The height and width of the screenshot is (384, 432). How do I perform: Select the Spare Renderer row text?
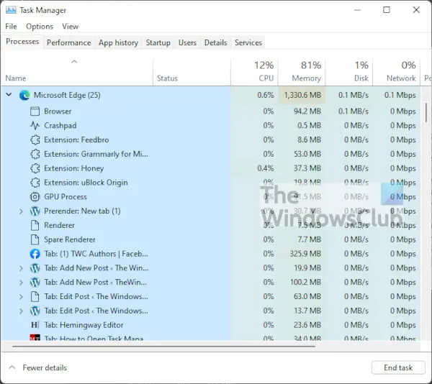coord(69,239)
